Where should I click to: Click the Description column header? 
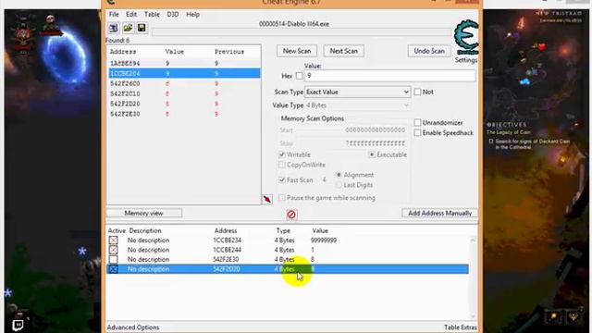click(145, 230)
